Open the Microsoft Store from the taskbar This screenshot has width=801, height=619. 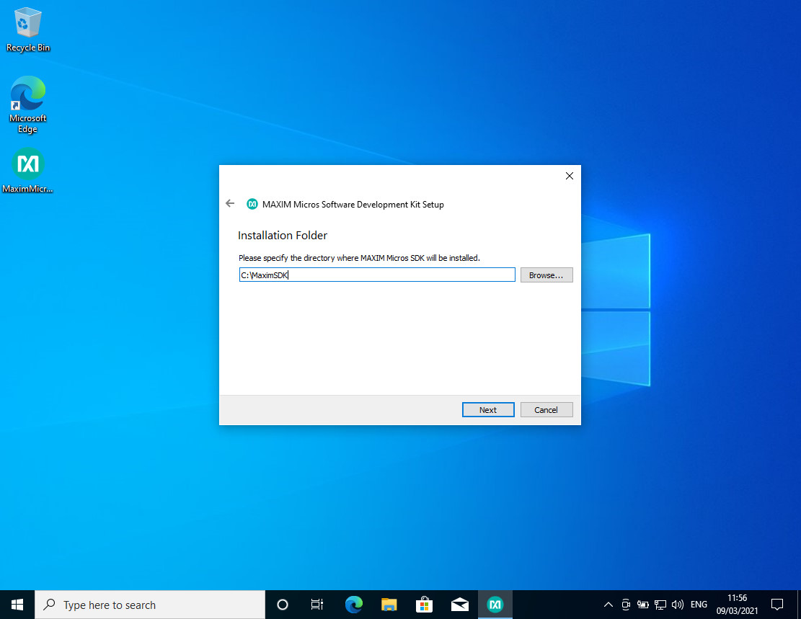424,605
